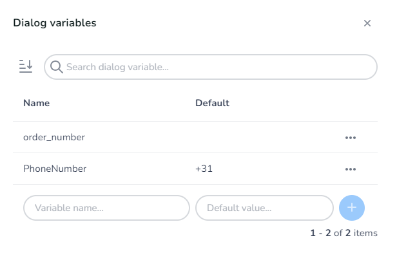Click the Dialog variables title
Image resolution: width=397 pixels, height=269 pixels.
tap(55, 23)
